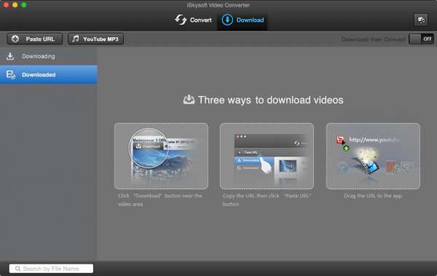
Task: Click the Drag the URL tutorial thumbnail
Action: 373,156
